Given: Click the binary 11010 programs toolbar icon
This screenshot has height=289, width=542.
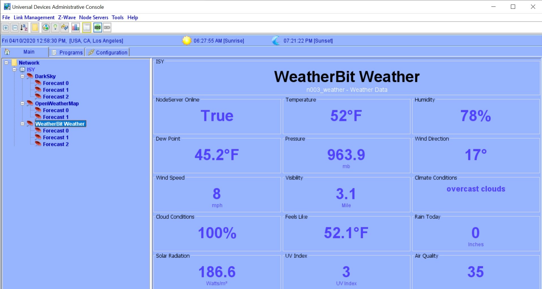Looking at the screenshot, I should [x=97, y=27].
